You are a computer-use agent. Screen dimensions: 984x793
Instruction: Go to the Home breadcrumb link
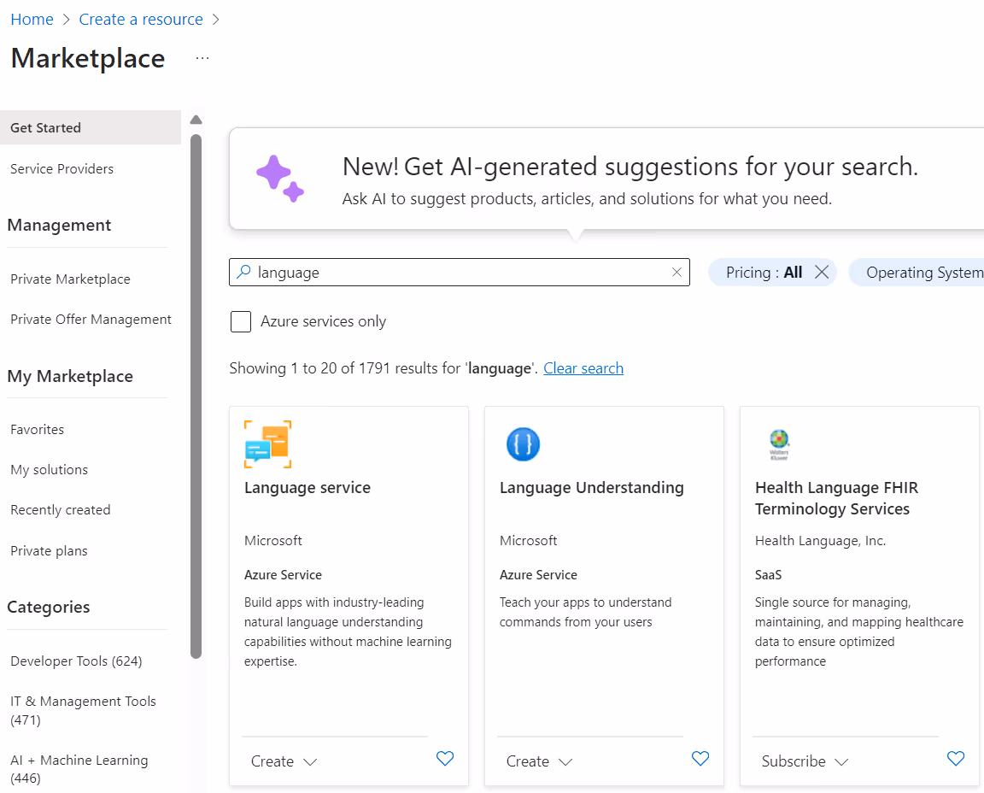pos(32,20)
